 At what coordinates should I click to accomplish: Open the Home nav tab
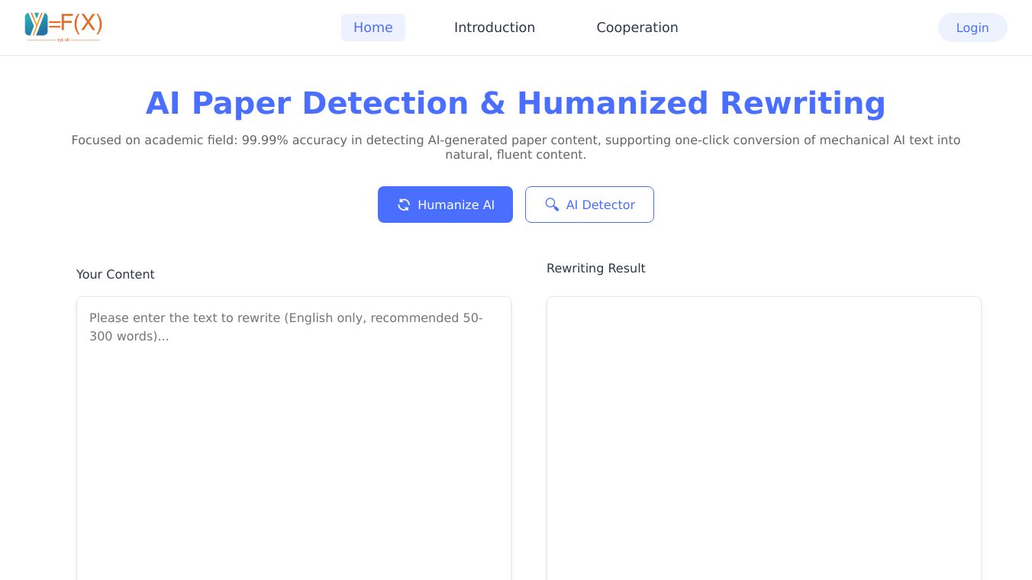click(x=373, y=27)
